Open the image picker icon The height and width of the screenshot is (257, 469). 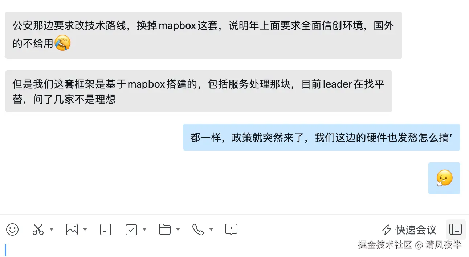[x=72, y=229]
